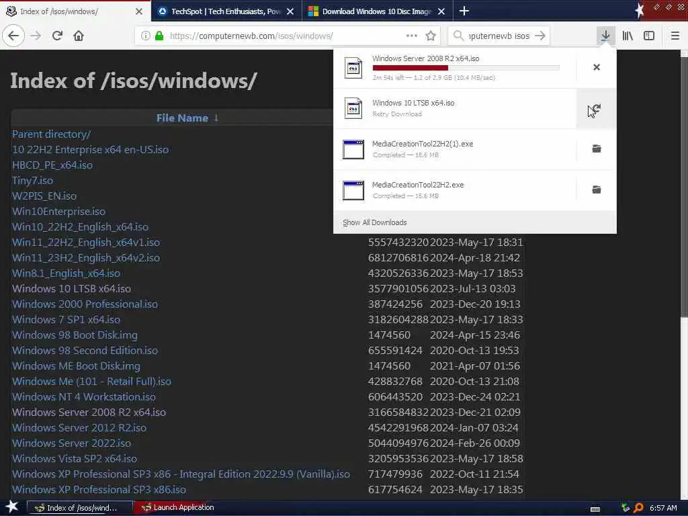This screenshot has height=516, width=688.
Task: Bookmark this page with the star icon
Action: (431, 36)
